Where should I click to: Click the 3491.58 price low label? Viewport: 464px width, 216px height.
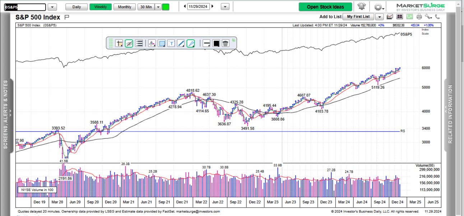247,128
